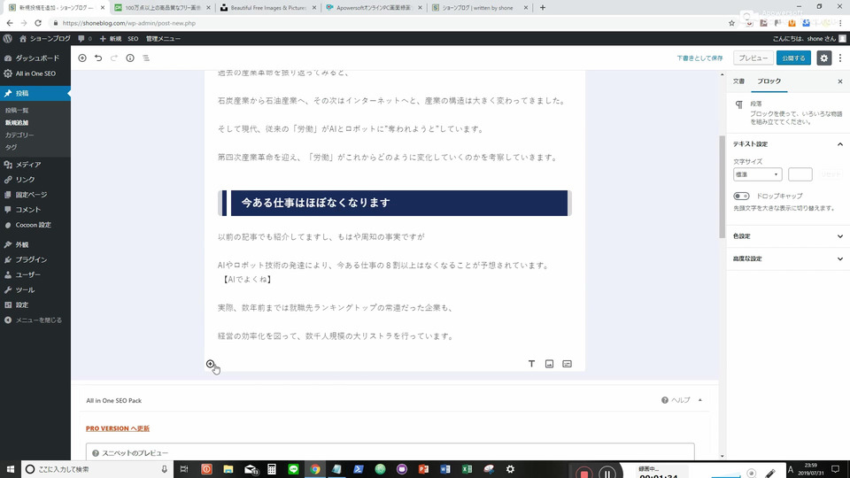The image size is (850, 478).
Task: Insert heading block via T icon
Action: (531, 364)
